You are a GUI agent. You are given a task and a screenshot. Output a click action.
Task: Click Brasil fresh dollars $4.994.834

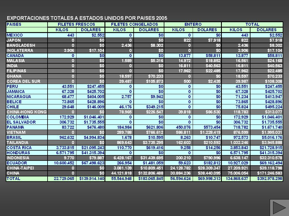click(94, 137)
